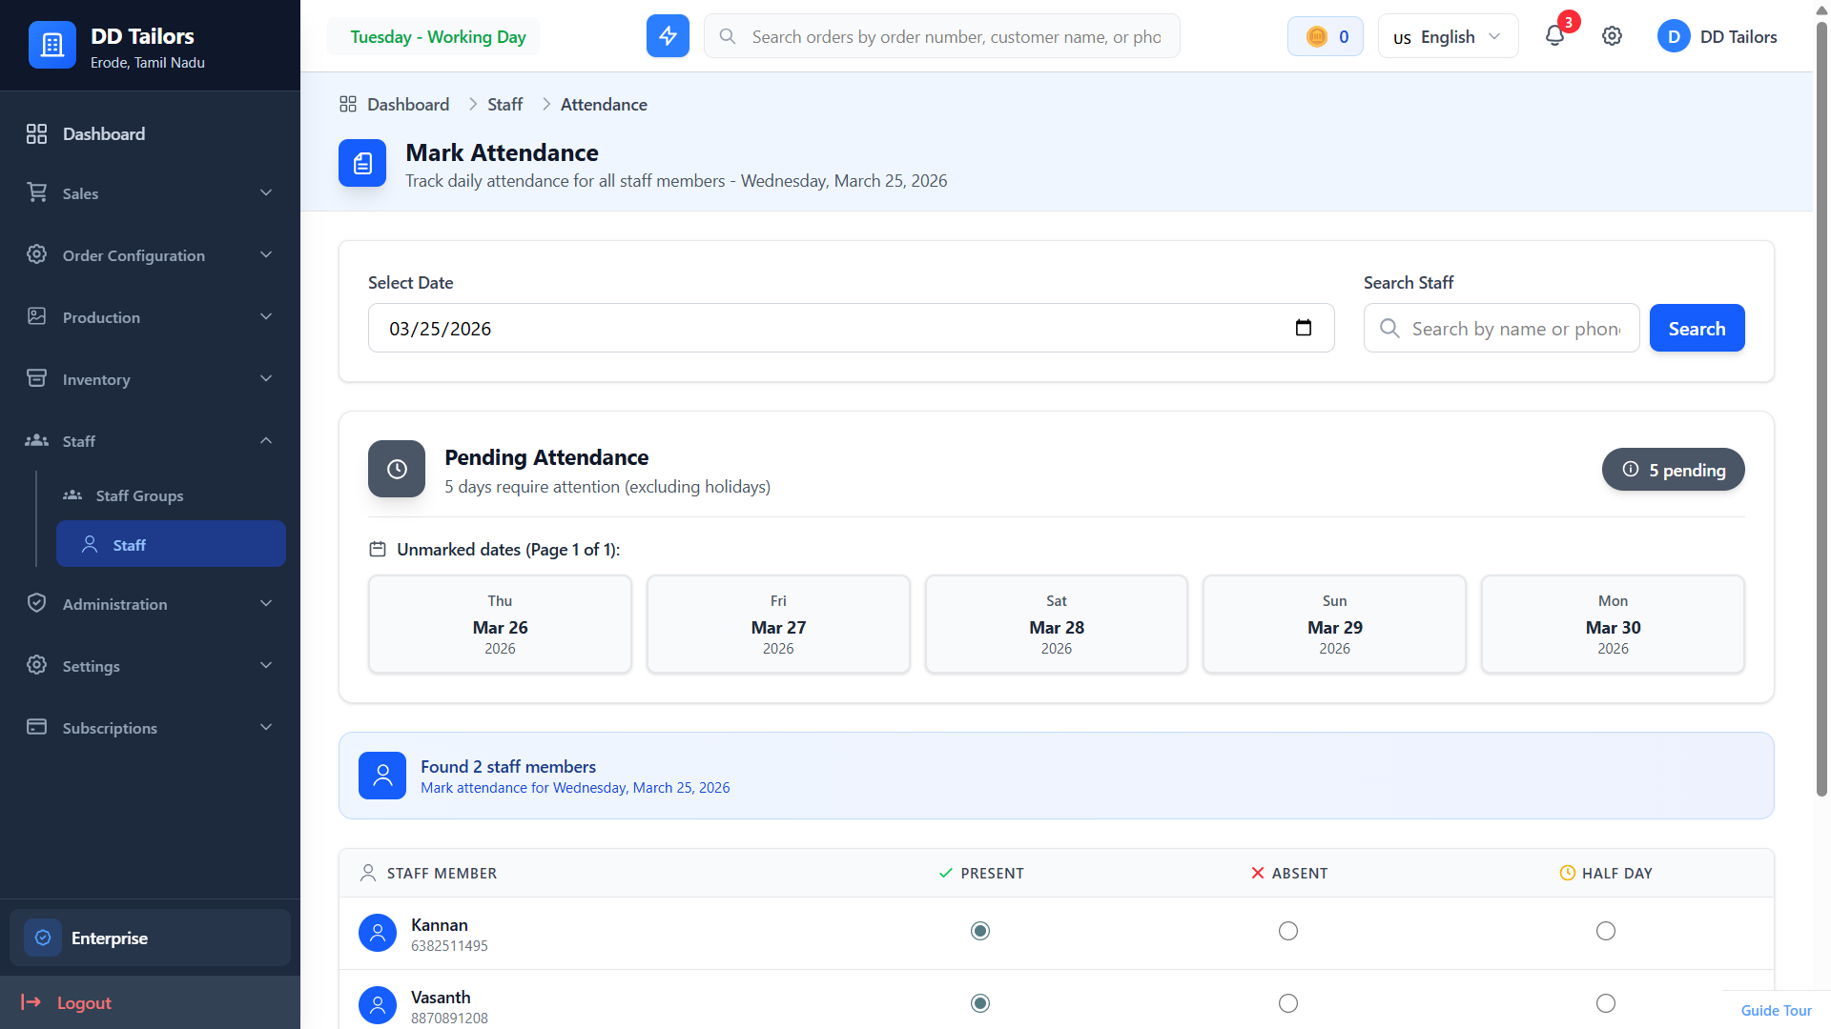Click the 5 pending badge

coord(1673,470)
